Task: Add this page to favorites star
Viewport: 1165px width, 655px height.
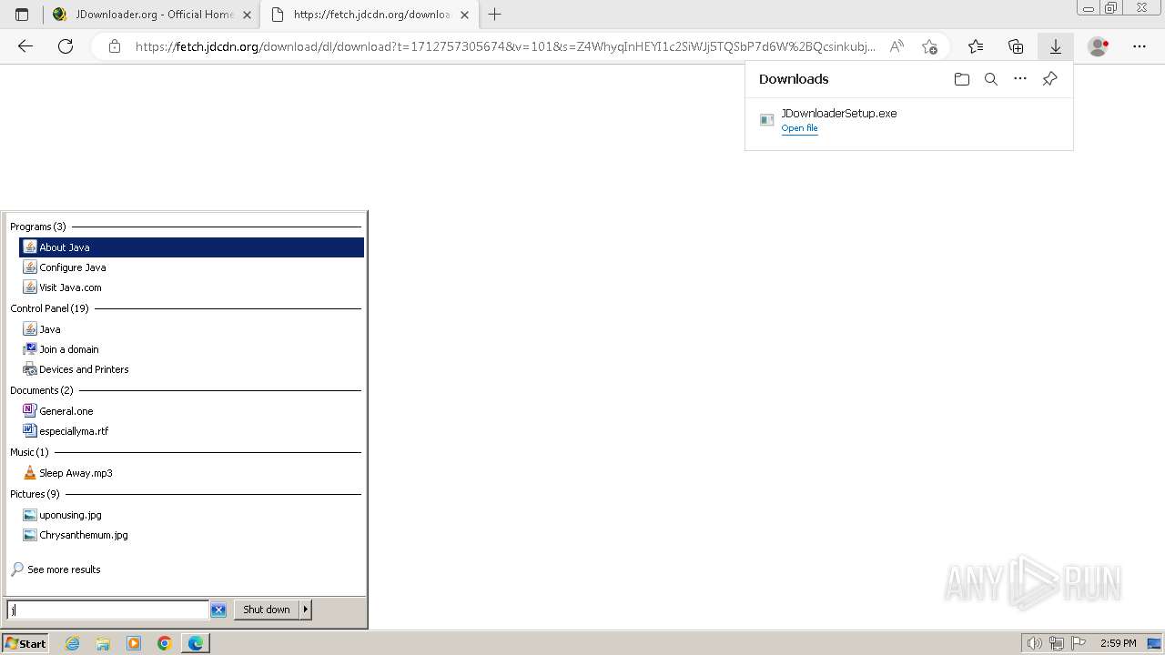Action: pyautogui.click(x=929, y=46)
